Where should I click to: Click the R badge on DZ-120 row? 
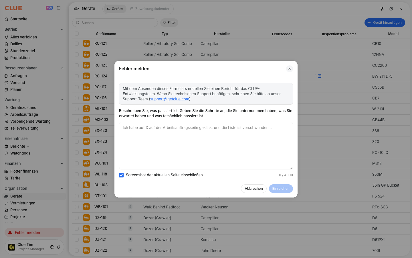[x=130, y=228]
